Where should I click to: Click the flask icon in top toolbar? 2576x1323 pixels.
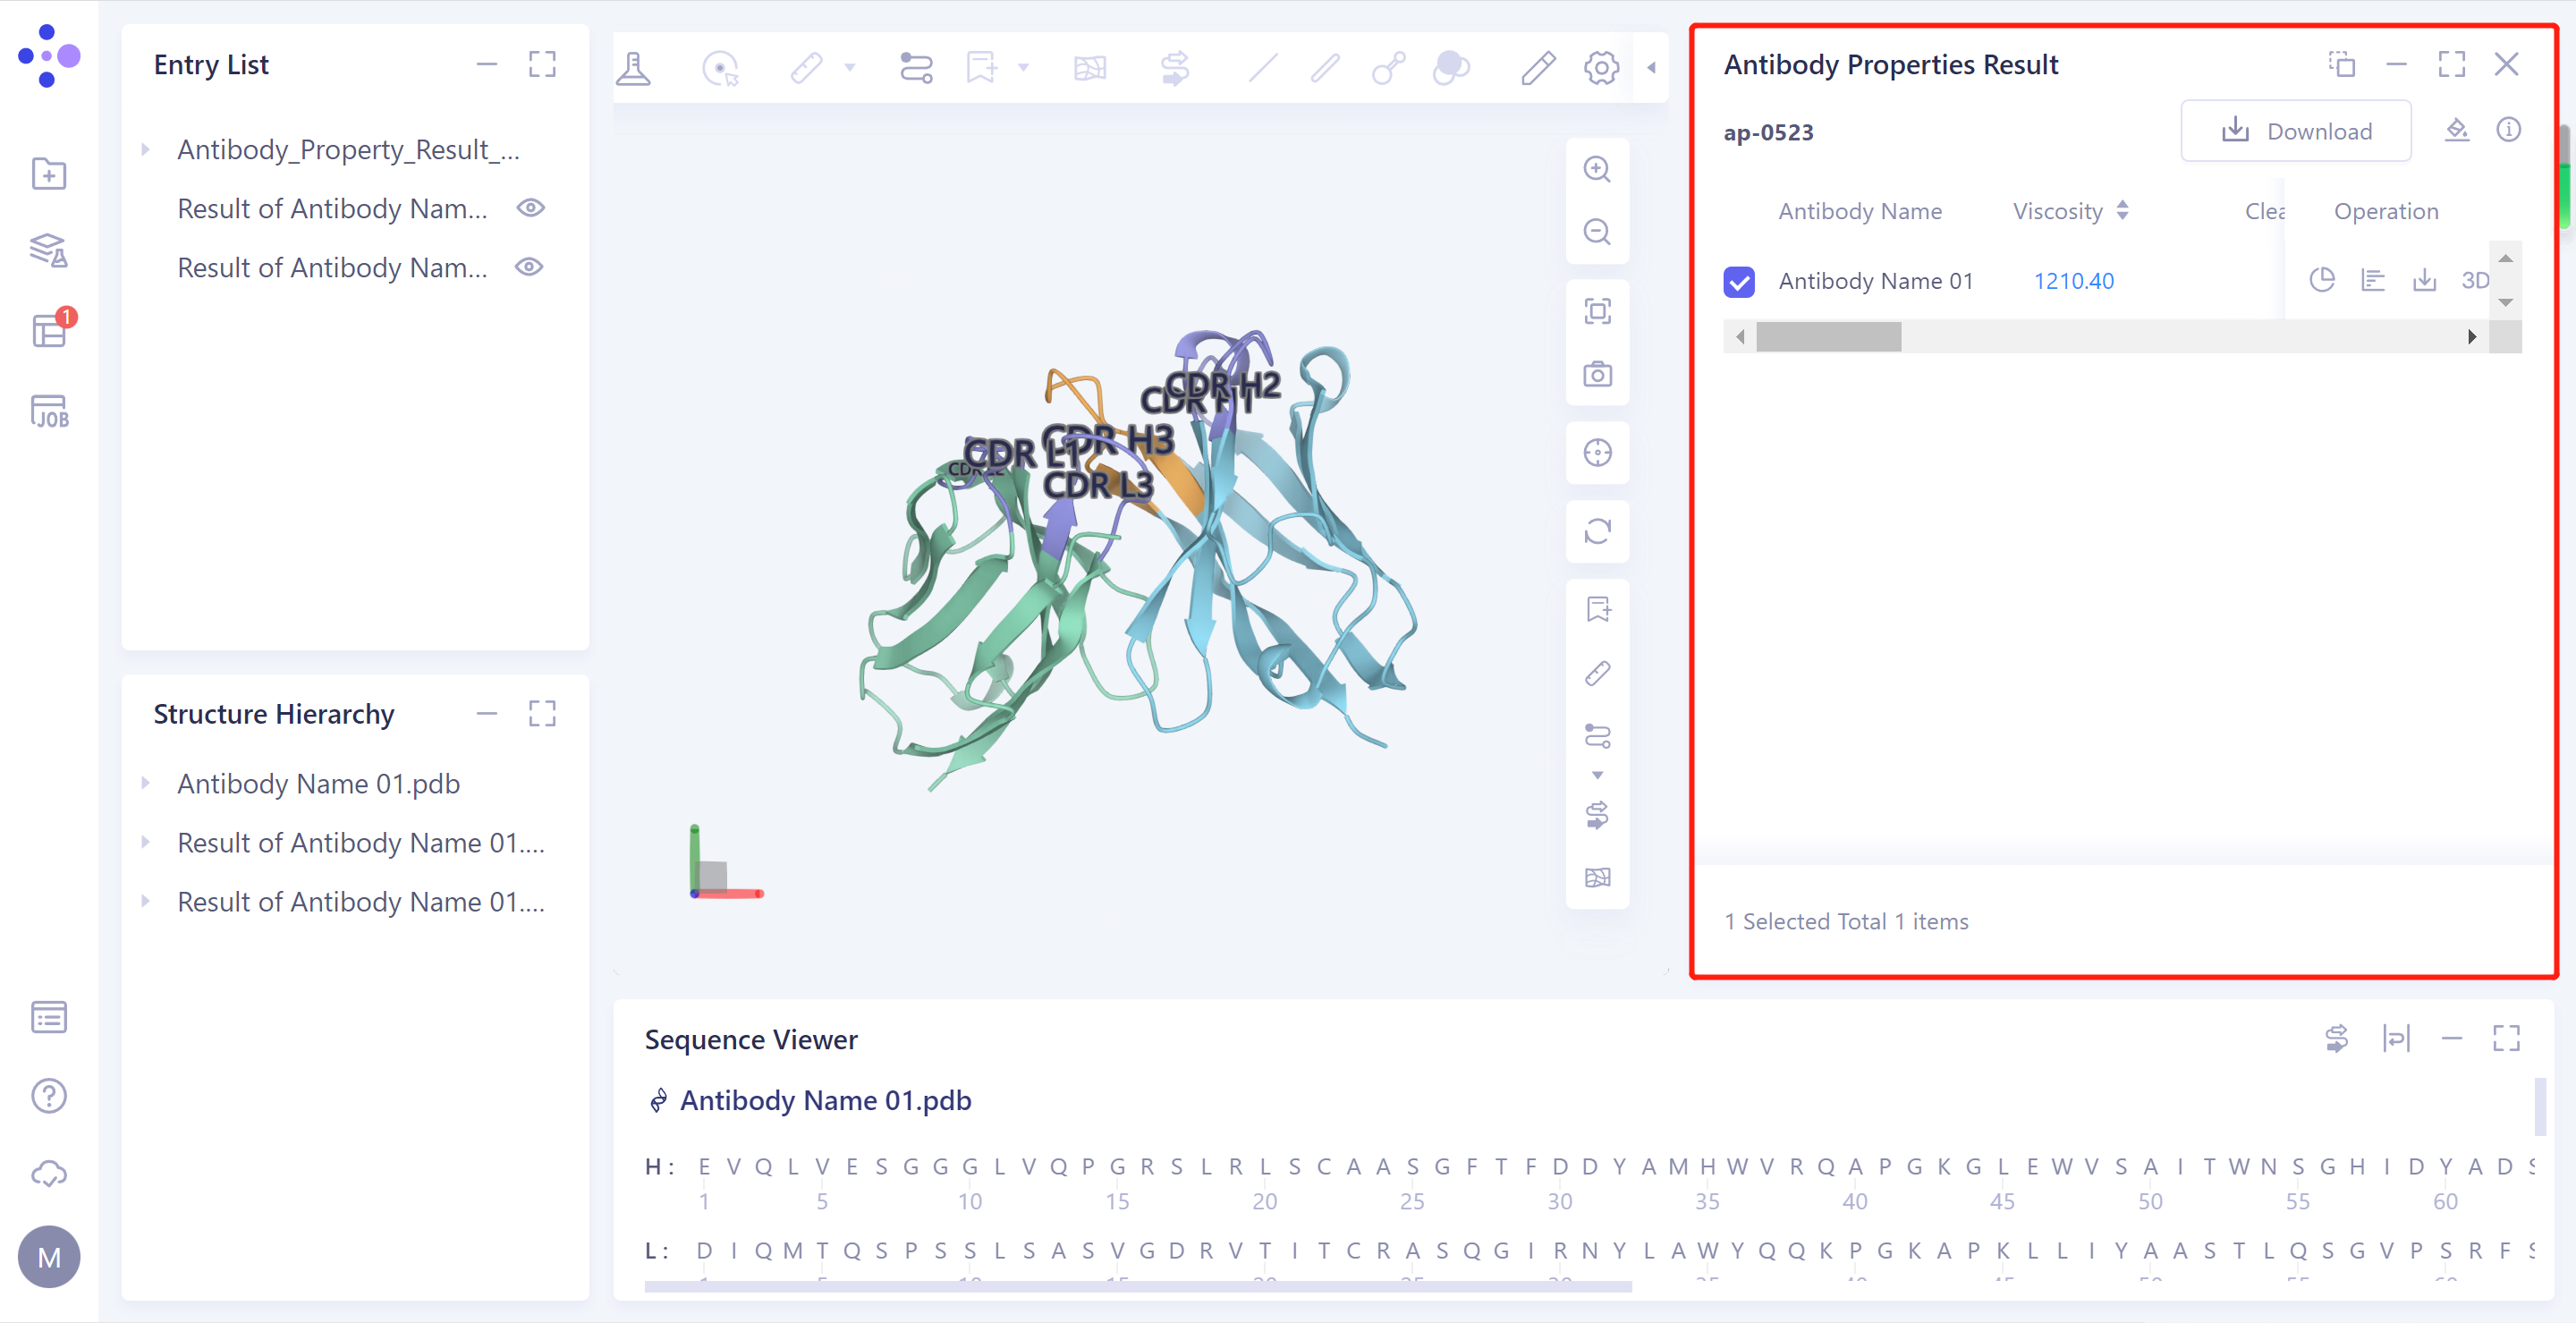633,68
